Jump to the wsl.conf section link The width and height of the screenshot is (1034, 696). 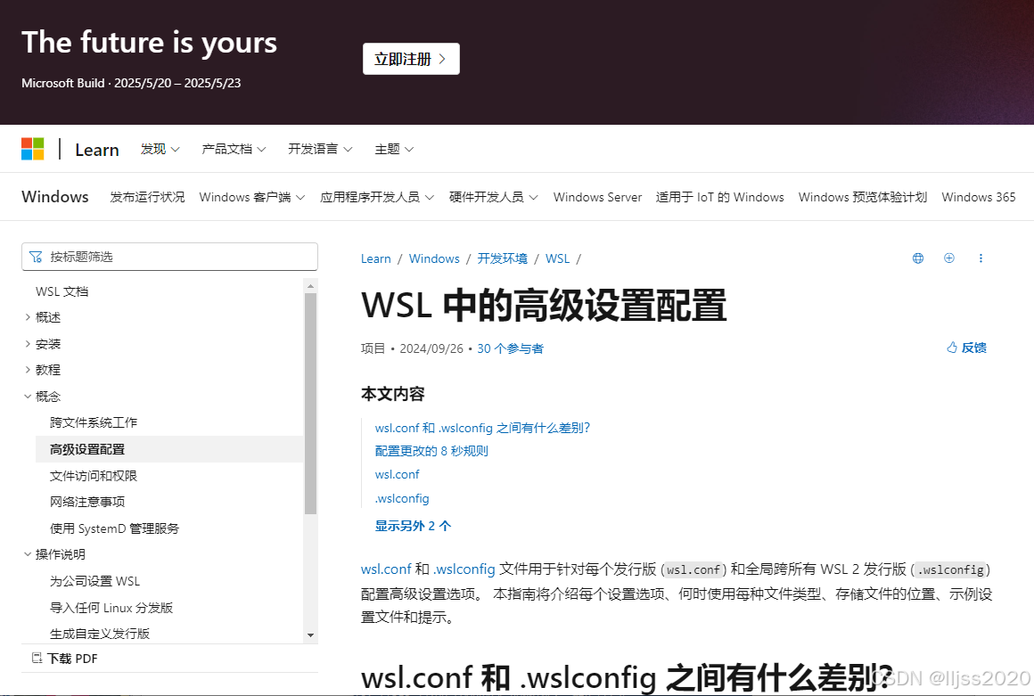[x=397, y=474]
